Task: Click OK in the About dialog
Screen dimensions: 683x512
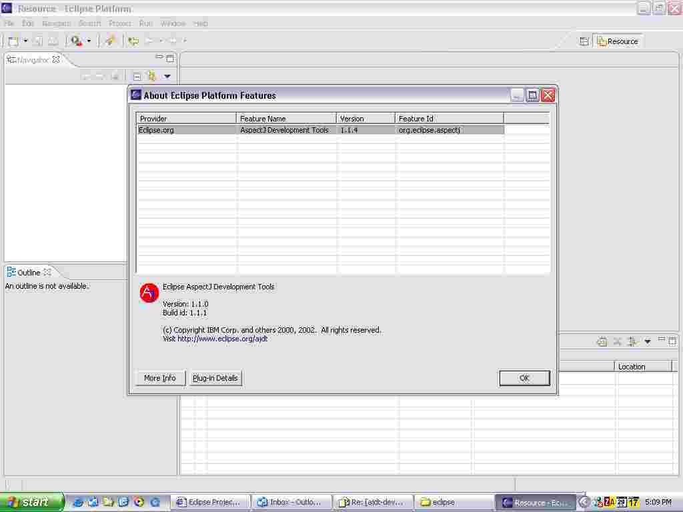Action: [524, 379]
